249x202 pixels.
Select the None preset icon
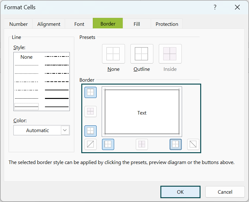pos(114,54)
